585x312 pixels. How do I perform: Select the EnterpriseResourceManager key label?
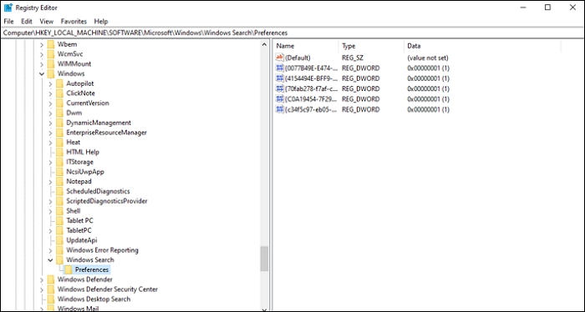[x=106, y=133]
